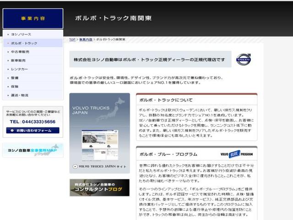
Task: Open the 整備 section
Action: tap(15, 78)
